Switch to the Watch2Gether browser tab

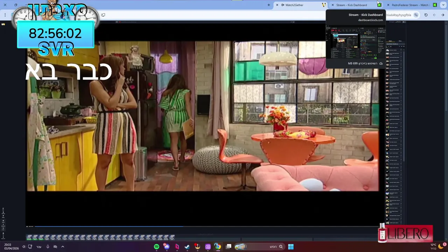(301, 5)
